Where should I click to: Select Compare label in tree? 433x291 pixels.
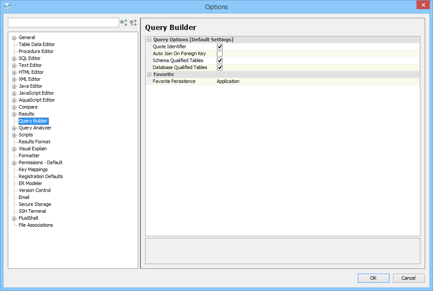tap(28, 107)
